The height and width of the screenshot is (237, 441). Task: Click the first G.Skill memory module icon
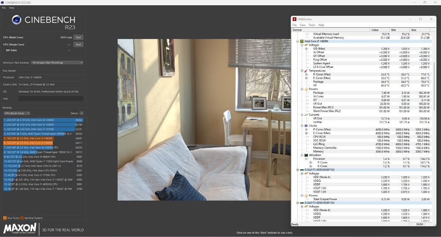pyautogui.click(x=302, y=170)
